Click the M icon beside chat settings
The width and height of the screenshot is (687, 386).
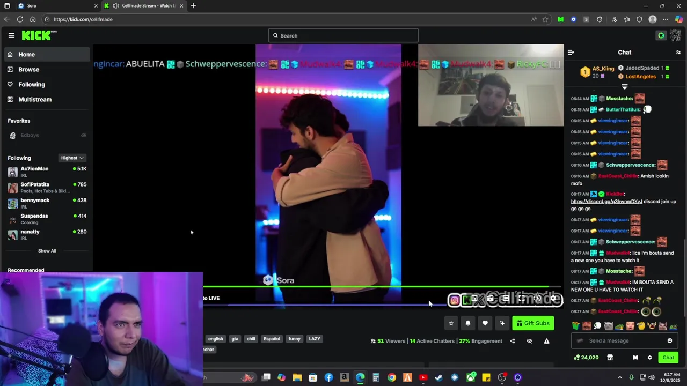coord(635,358)
